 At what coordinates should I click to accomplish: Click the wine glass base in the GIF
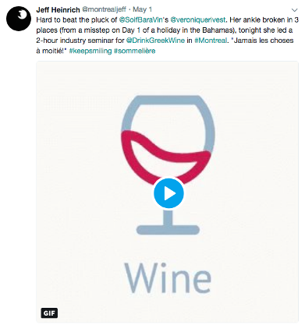168,230
